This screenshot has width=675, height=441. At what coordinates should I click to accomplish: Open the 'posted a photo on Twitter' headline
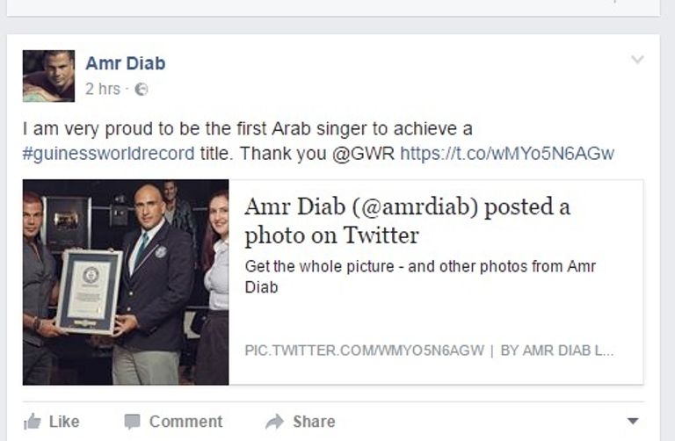(x=407, y=220)
